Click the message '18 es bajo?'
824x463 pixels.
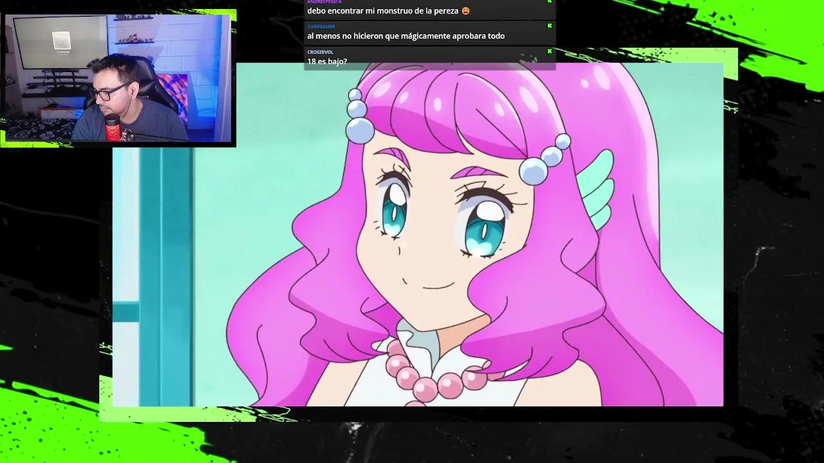click(327, 62)
